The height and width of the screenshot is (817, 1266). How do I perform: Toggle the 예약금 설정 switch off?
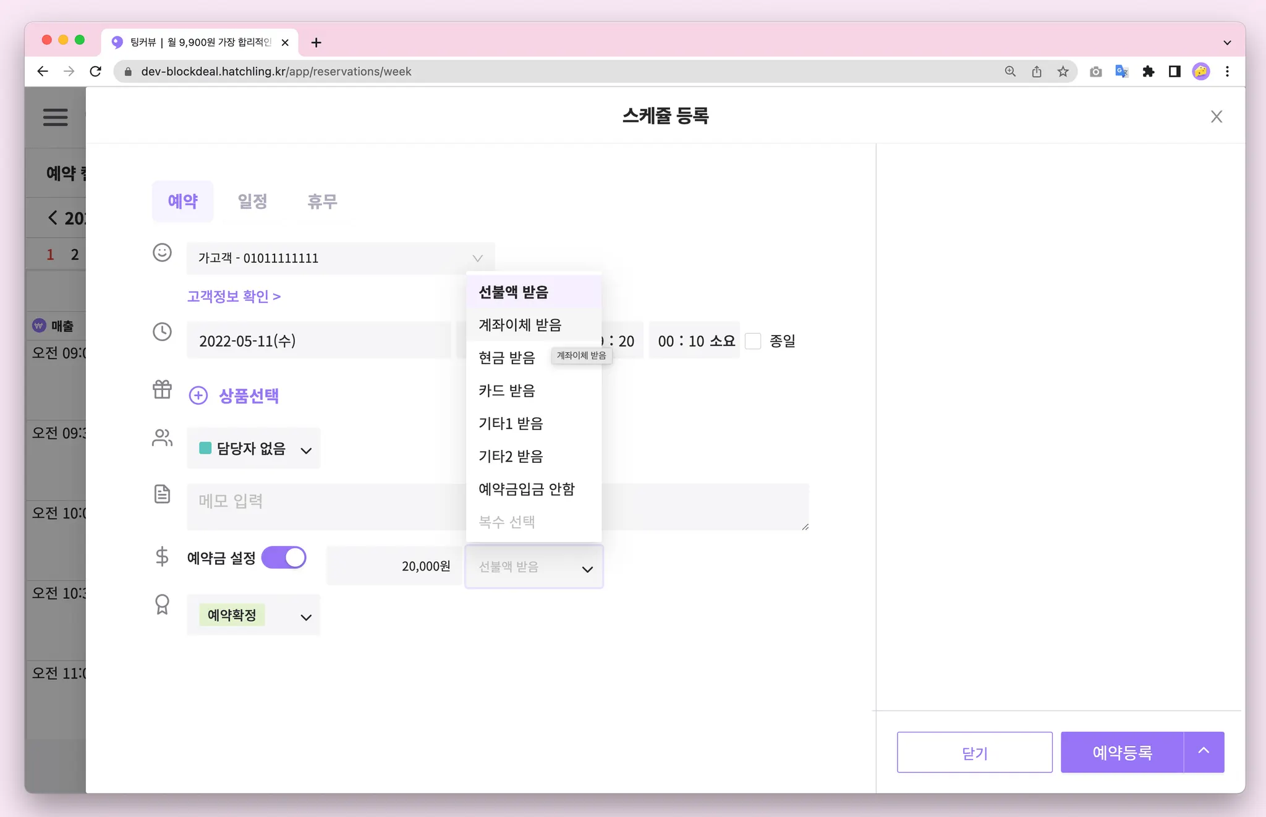tap(284, 557)
